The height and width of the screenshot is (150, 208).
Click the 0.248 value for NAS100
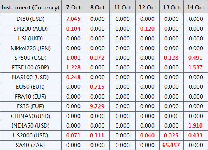(73, 77)
